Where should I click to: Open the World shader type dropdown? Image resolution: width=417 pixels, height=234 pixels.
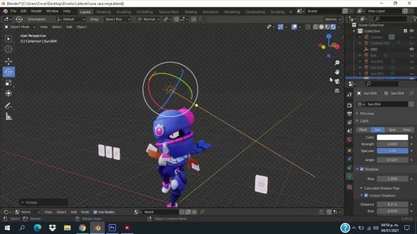point(27,212)
